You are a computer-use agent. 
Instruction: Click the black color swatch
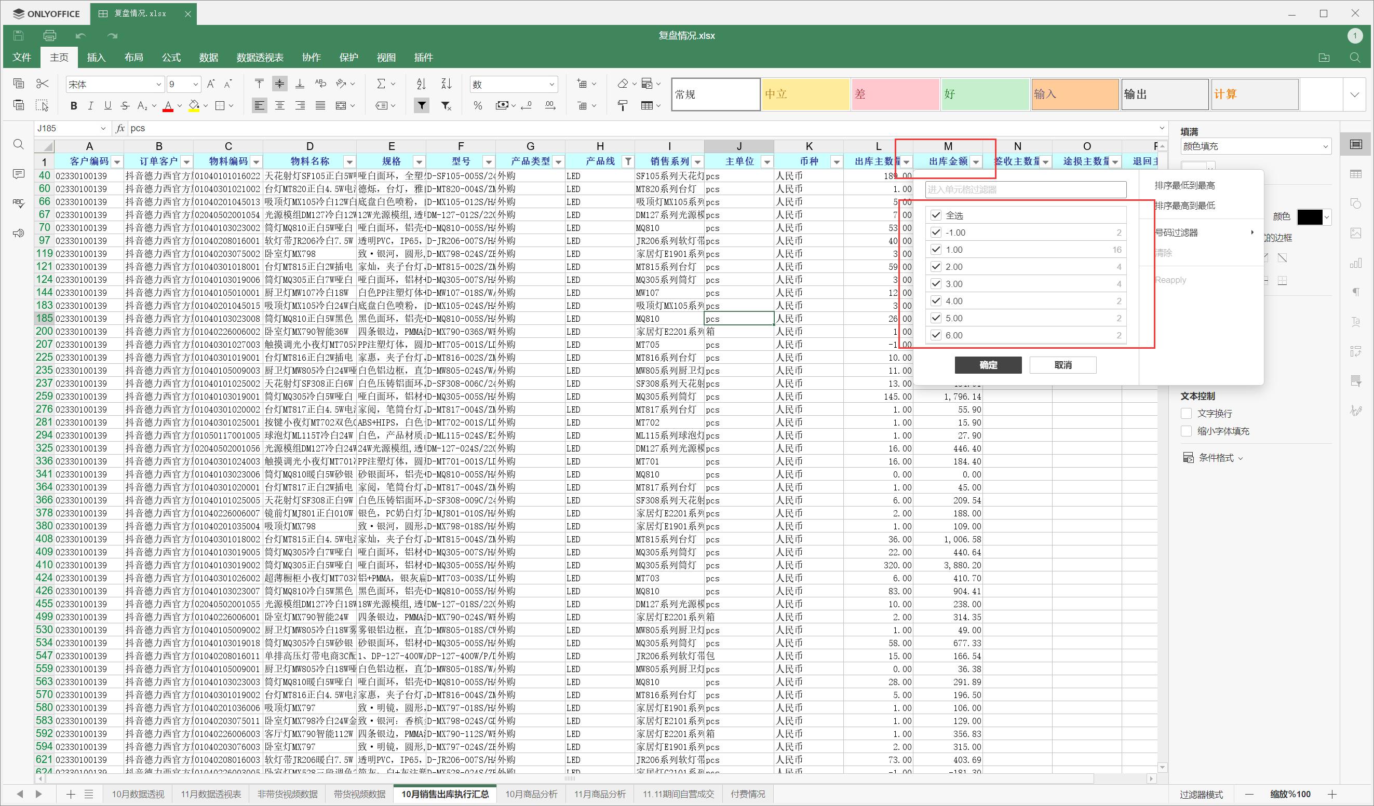point(1309,217)
